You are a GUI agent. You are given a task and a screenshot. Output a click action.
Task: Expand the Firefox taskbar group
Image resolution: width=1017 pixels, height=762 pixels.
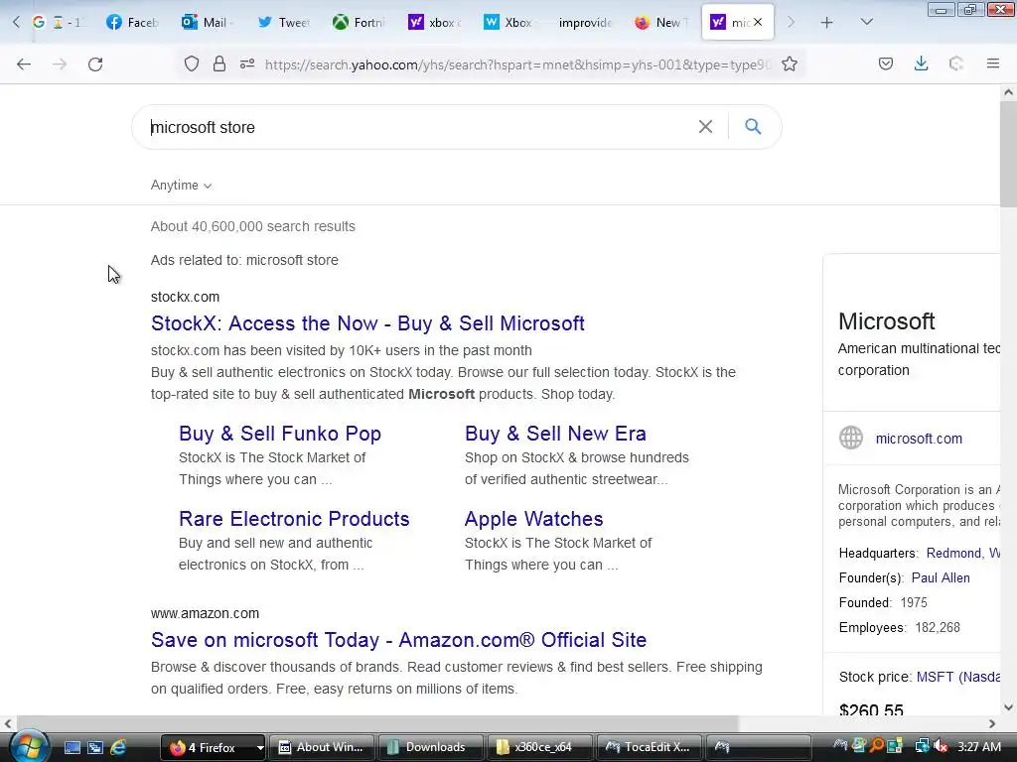[x=213, y=747]
